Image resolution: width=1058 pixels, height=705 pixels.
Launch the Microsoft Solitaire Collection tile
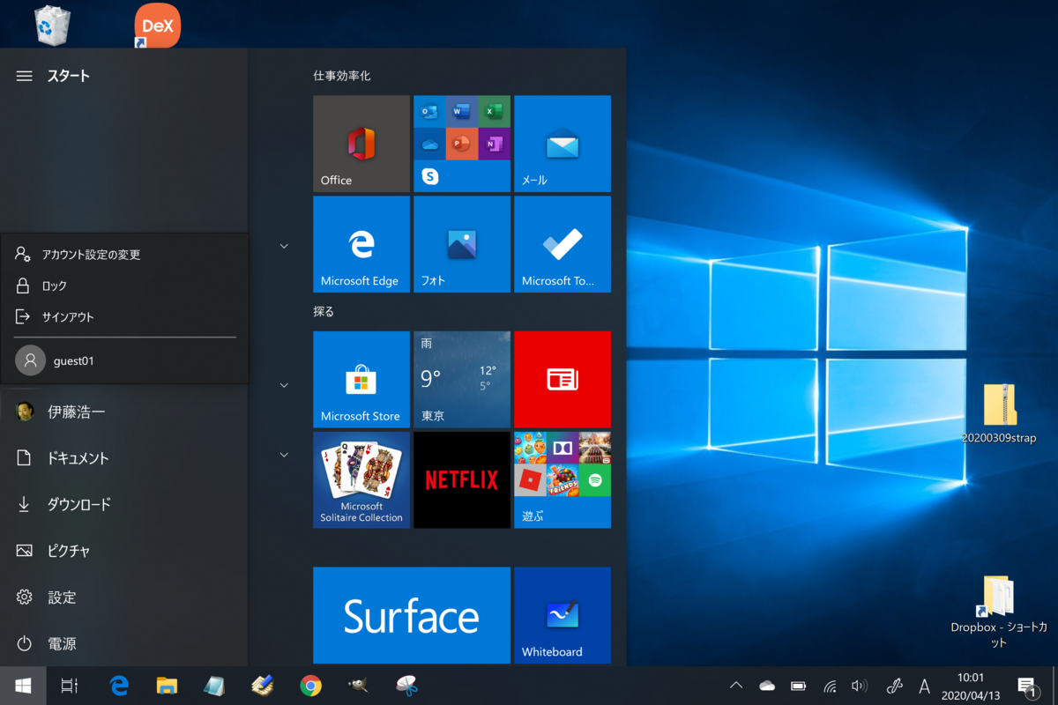pyautogui.click(x=361, y=480)
